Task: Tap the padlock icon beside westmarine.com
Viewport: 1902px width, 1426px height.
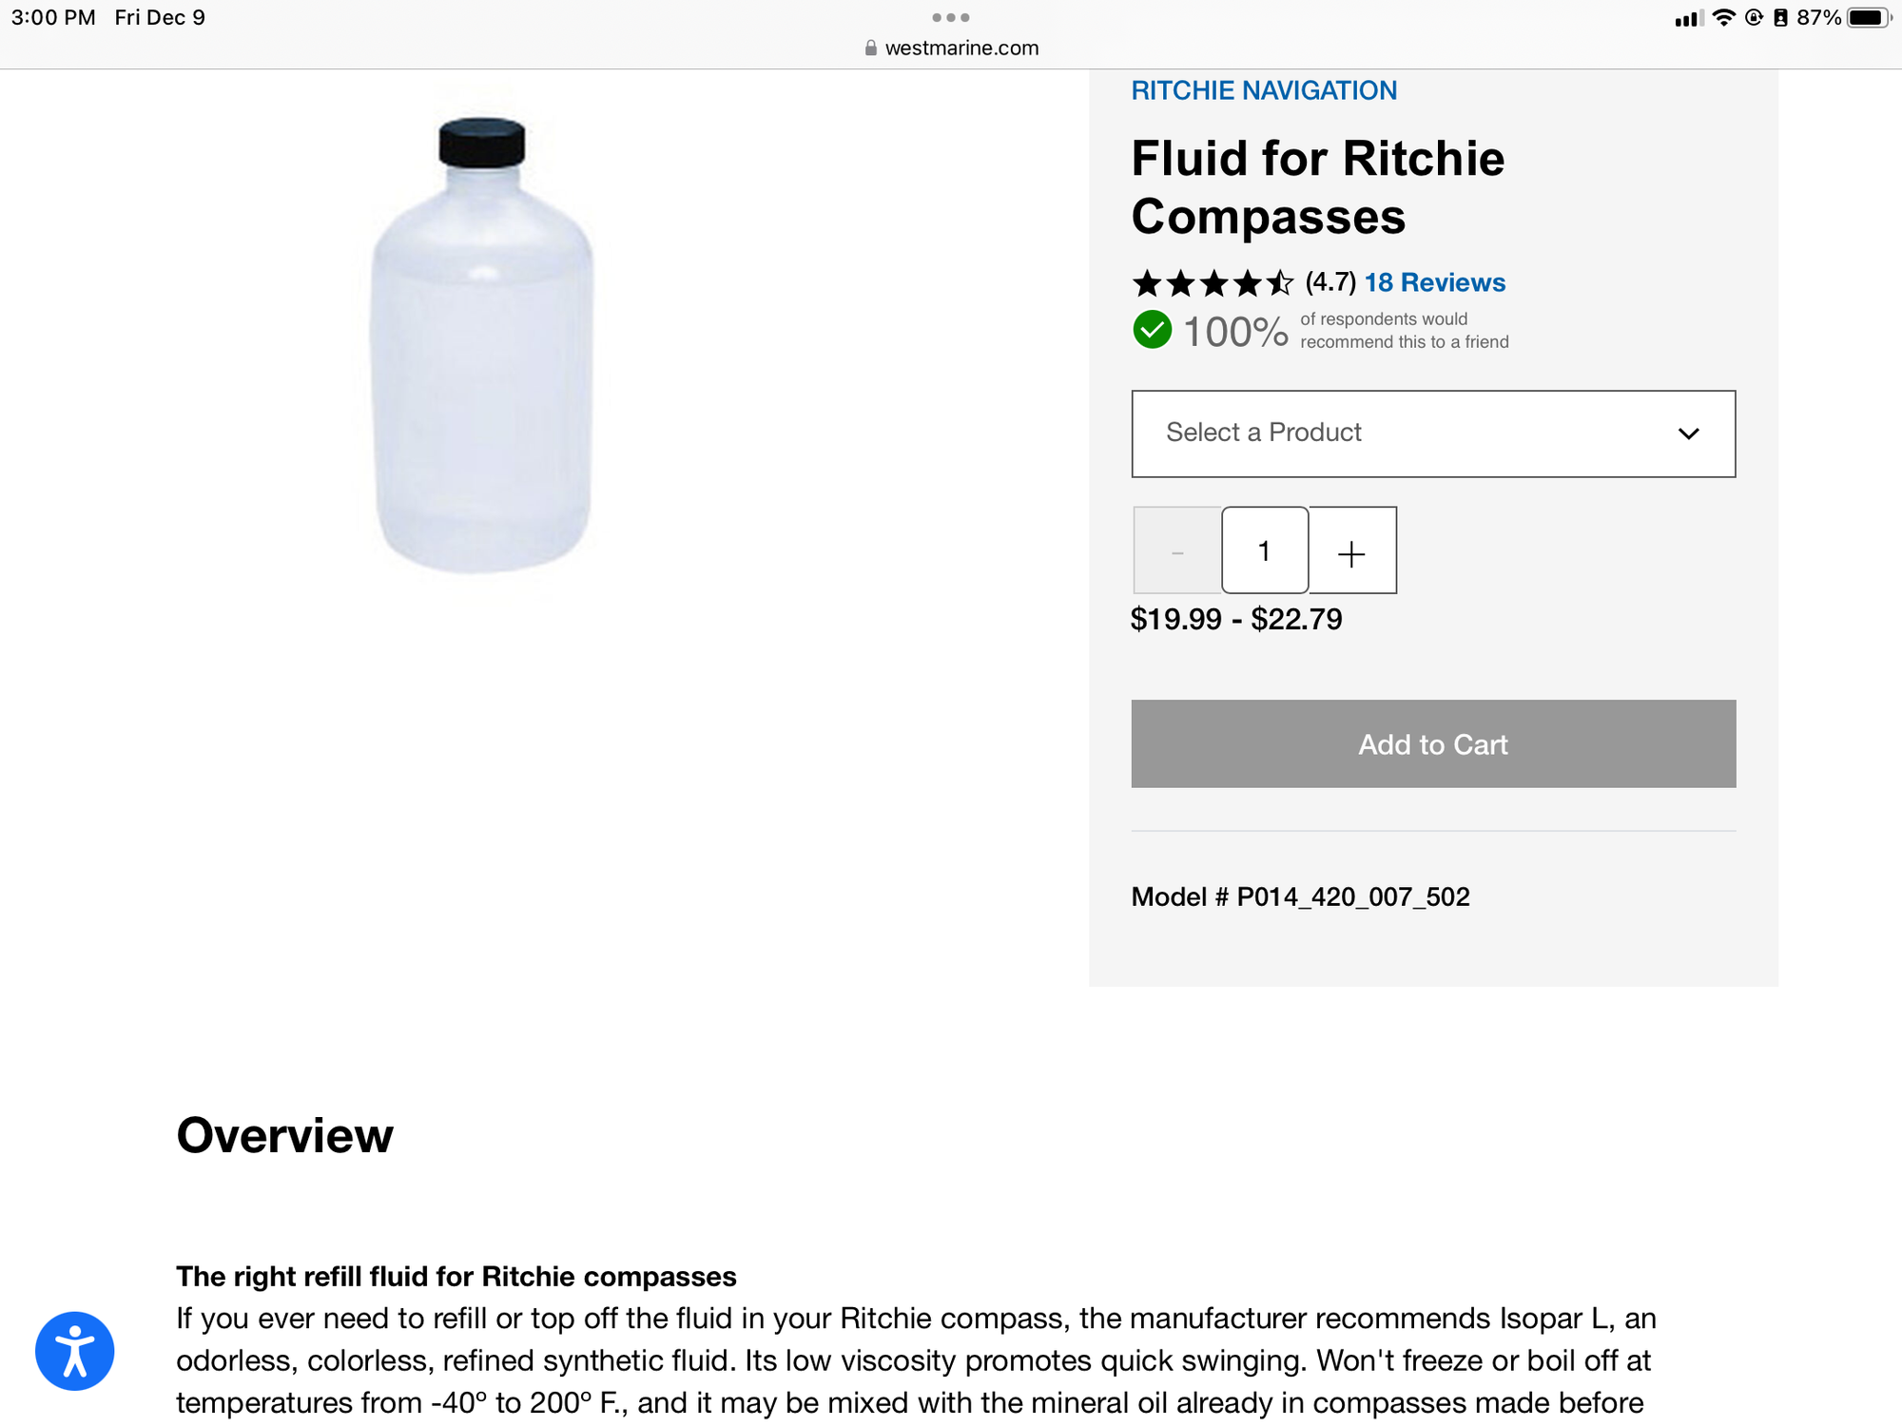Action: coord(870,48)
